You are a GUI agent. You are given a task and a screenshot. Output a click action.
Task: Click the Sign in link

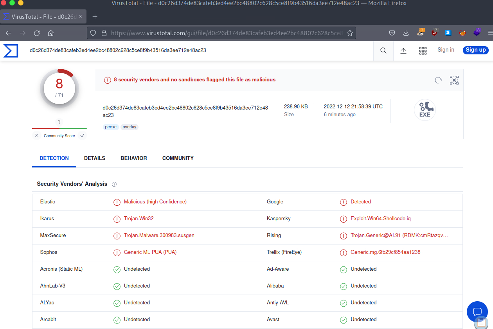pos(446,50)
